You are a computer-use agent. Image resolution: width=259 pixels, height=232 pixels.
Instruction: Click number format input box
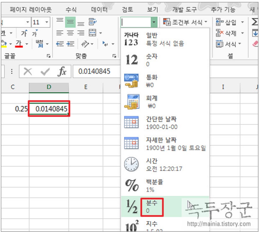click(136, 22)
